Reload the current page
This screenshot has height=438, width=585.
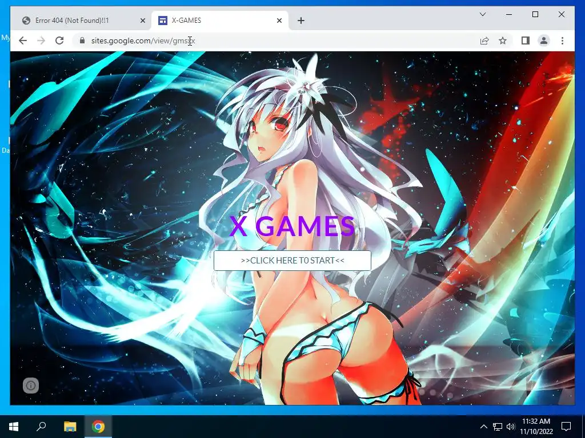59,40
